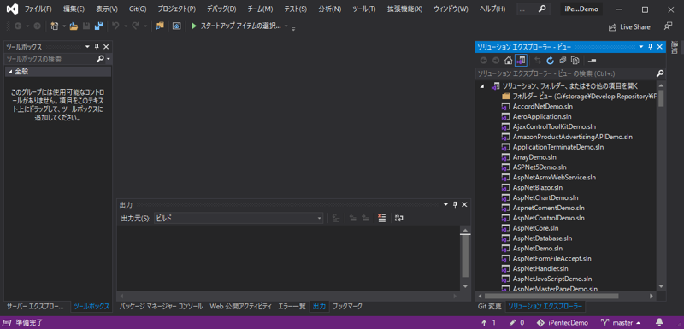Click the Live Share button
This screenshot has height=329, width=684.
[x=629, y=27]
